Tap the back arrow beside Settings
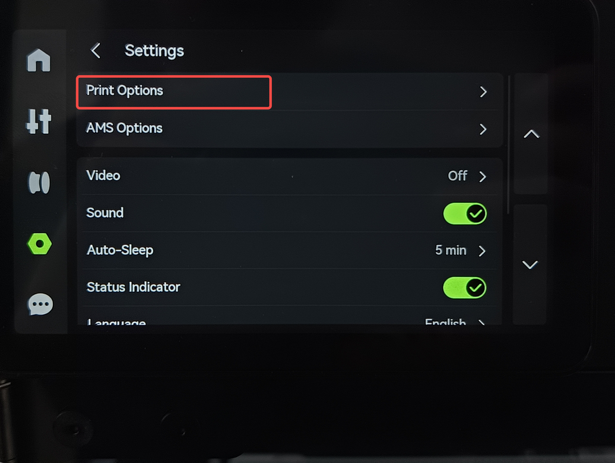The height and width of the screenshot is (463, 615). (96, 51)
